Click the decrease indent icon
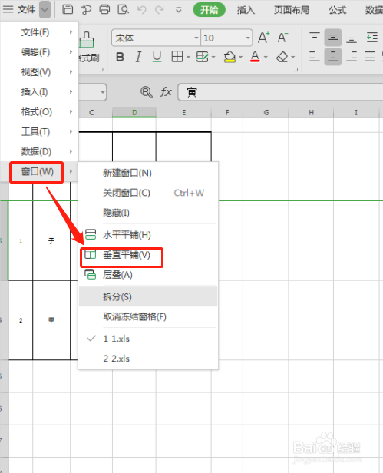Screen dimensions: 383x473 pos(372,38)
